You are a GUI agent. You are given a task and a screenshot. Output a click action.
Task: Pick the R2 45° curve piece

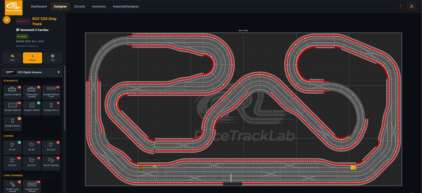click(x=32, y=147)
